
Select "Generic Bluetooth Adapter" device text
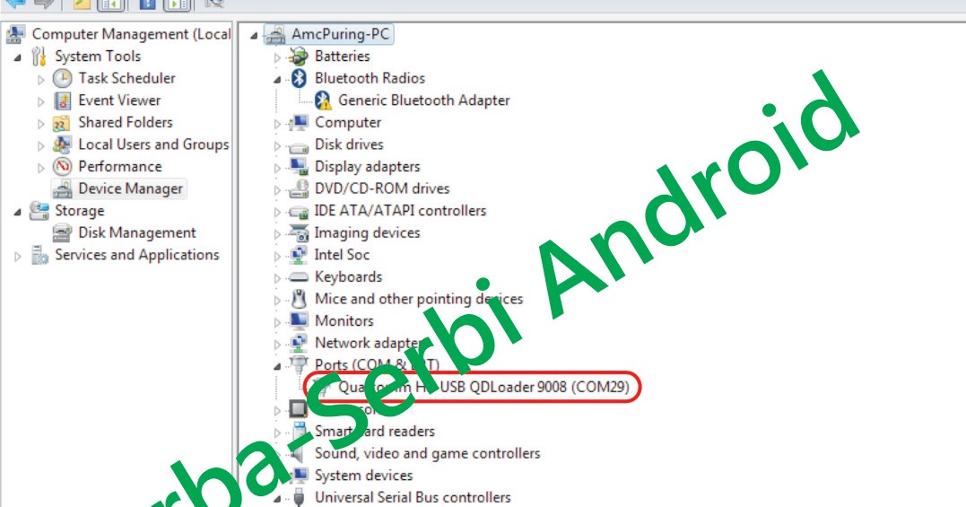tap(424, 101)
